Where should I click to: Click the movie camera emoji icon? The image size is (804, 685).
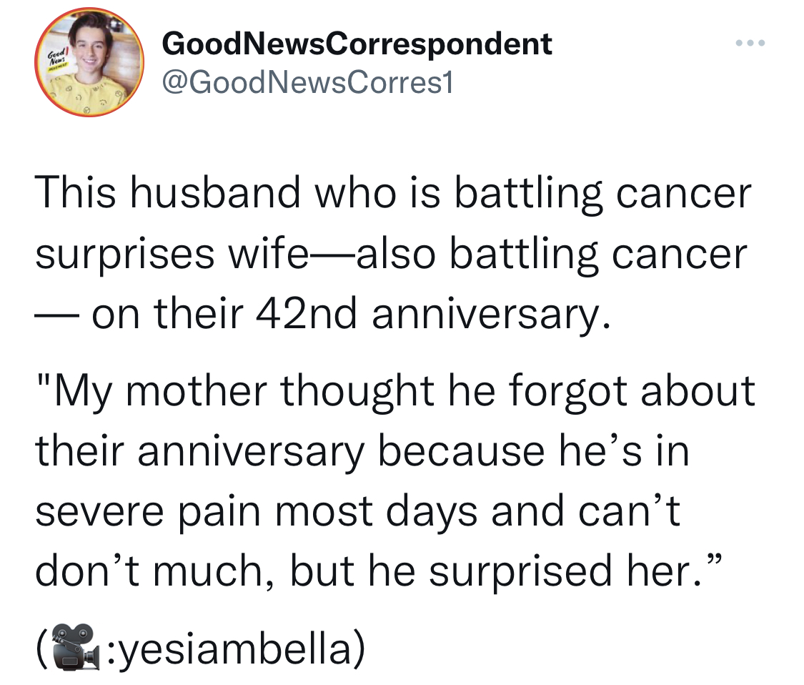pyautogui.click(x=75, y=647)
